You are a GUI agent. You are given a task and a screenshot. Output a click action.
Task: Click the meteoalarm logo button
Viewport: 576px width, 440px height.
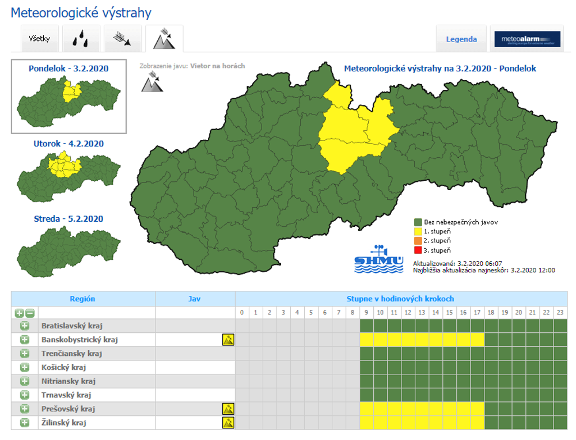527,39
